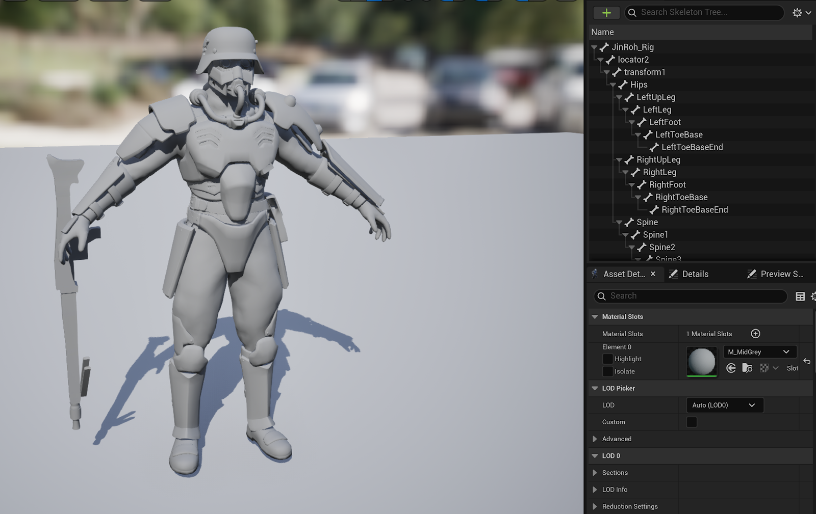Enable the Highlight checkbox for Element 0
This screenshot has width=816, height=514.
(607, 359)
